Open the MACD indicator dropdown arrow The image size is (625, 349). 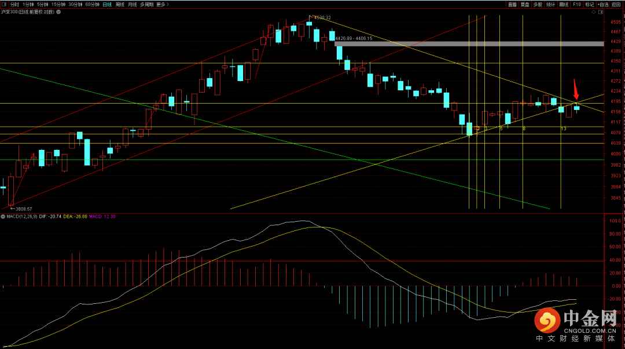click(x=3, y=216)
